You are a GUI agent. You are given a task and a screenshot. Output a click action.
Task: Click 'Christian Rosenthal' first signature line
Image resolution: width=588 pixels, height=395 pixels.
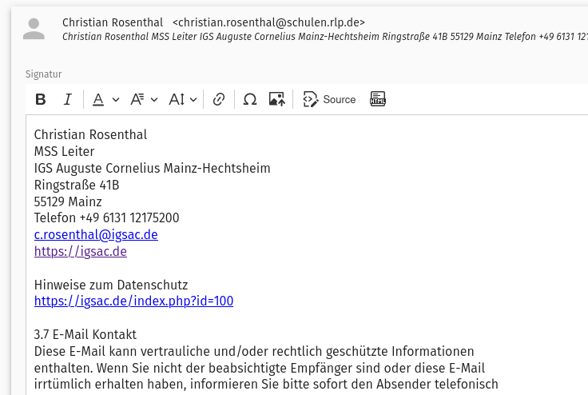[x=90, y=134]
